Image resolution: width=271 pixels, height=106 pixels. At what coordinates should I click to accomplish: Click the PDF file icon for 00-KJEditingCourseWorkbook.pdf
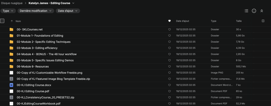(11, 103)
